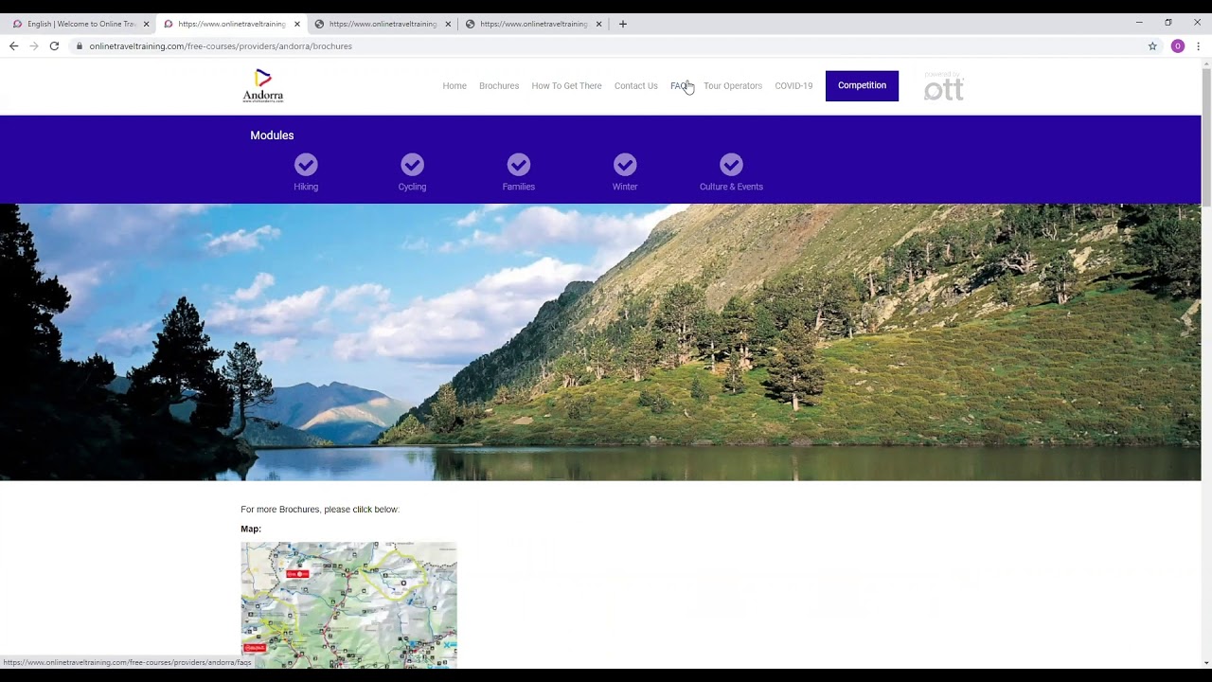Click the address bar URL field

[606, 45]
